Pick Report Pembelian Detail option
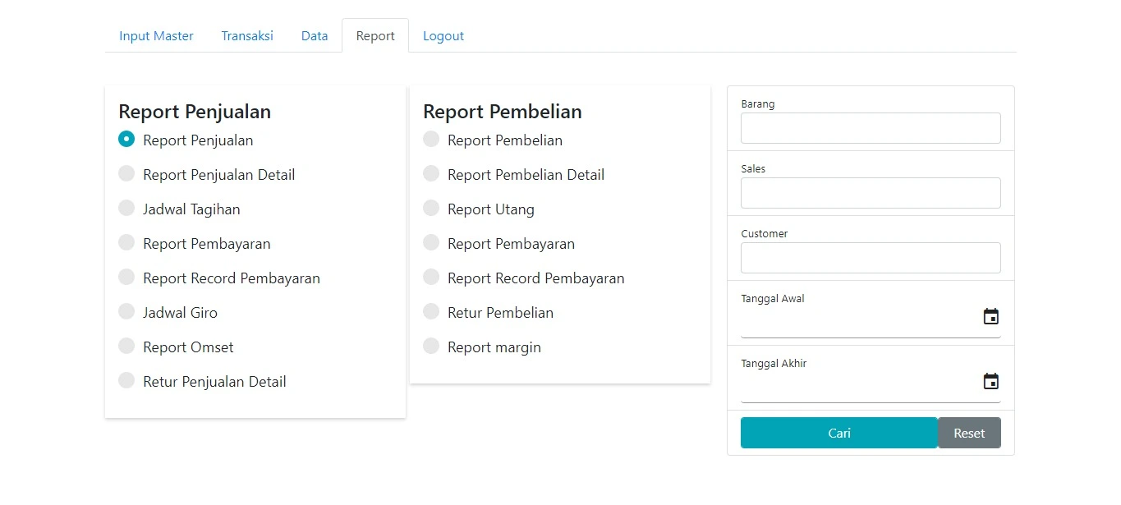 (431, 173)
